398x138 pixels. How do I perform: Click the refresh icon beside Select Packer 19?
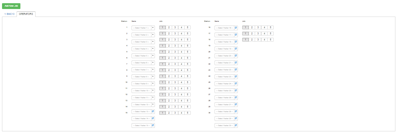[236, 49]
